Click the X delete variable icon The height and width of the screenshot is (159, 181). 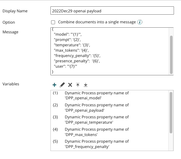(70, 85)
